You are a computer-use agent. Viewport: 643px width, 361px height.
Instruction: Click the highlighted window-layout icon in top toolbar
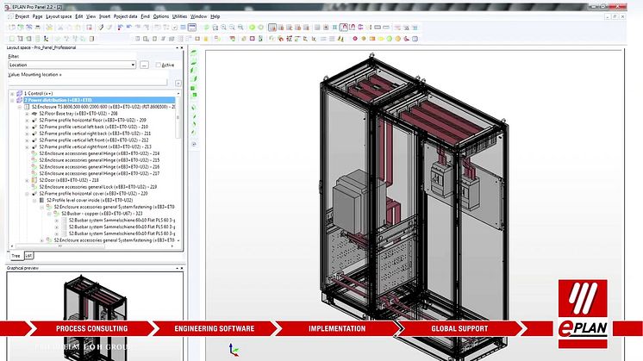point(192,28)
